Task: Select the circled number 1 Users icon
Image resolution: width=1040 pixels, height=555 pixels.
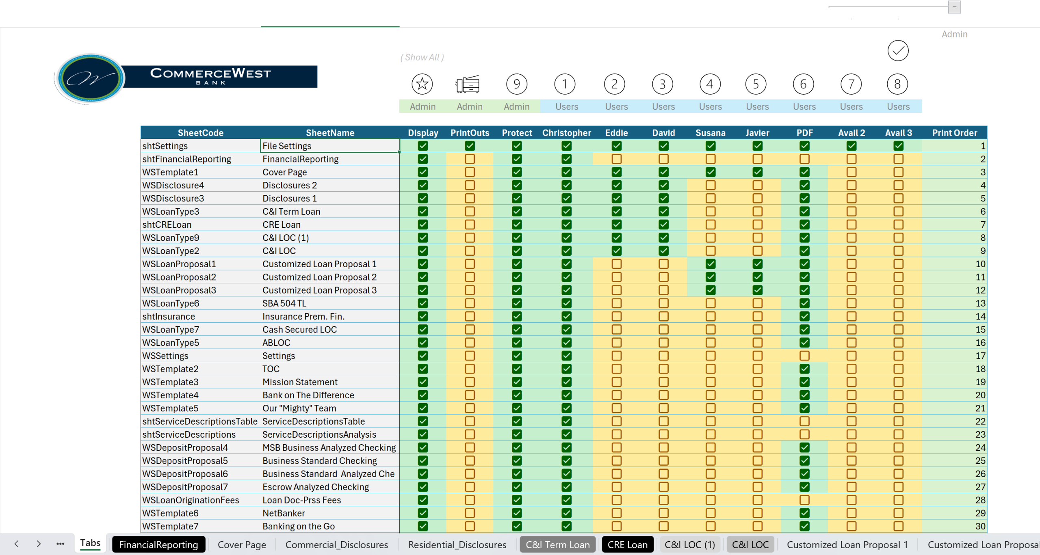Action: pos(565,84)
